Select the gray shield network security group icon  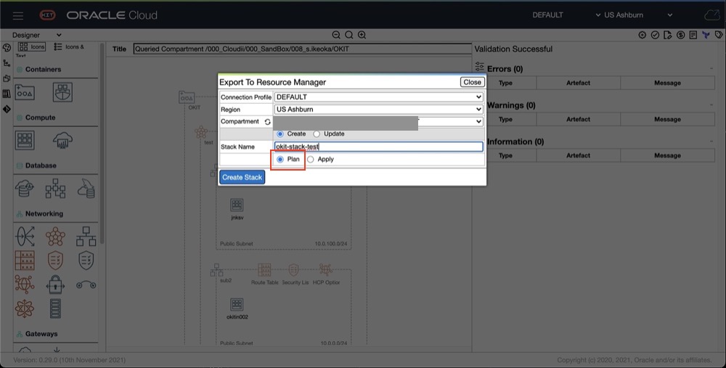(x=86, y=261)
